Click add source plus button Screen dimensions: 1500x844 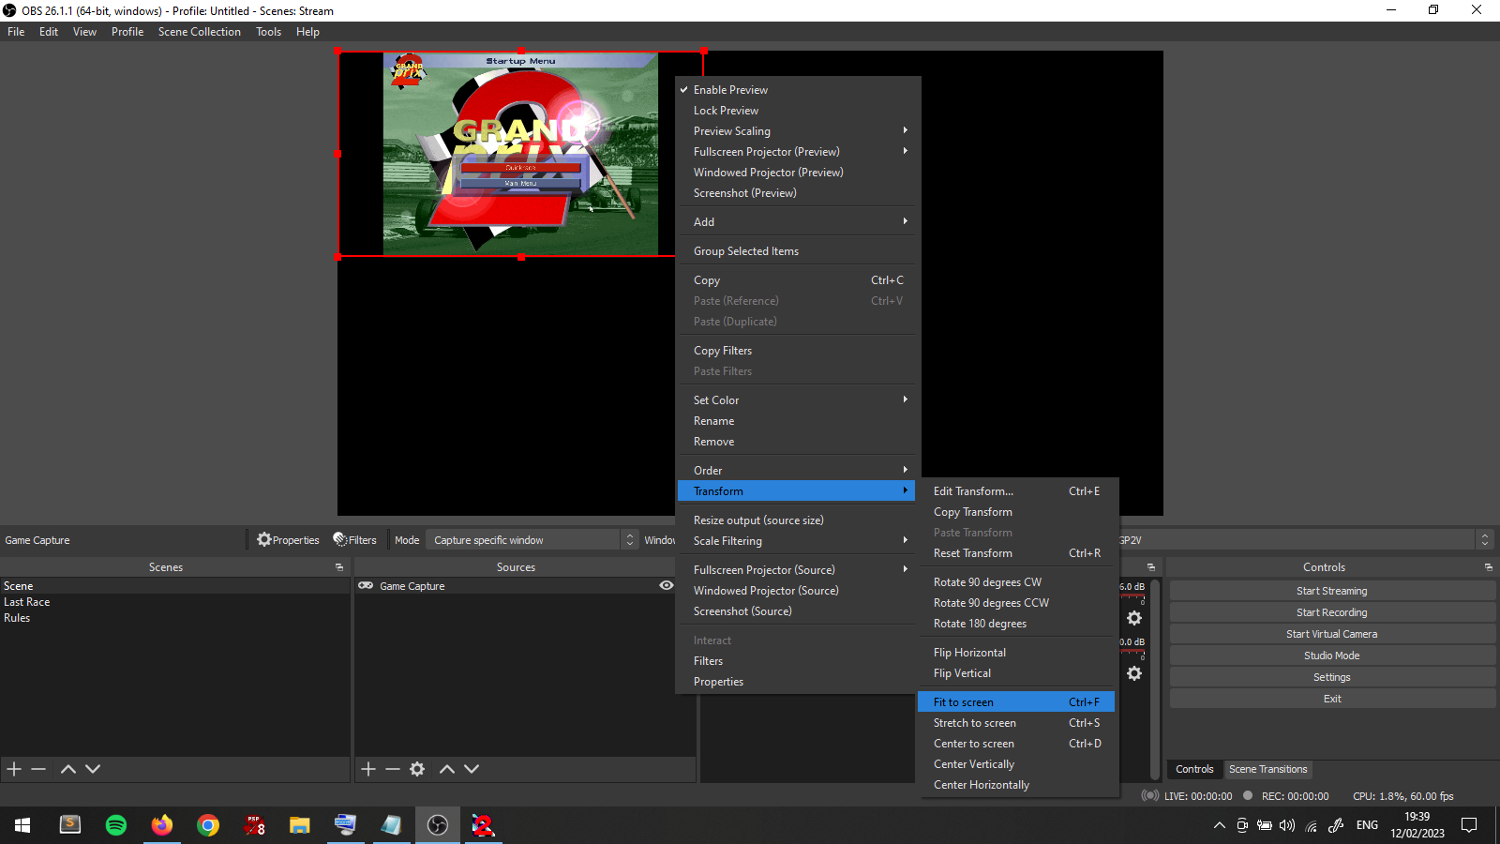pos(368,769)
